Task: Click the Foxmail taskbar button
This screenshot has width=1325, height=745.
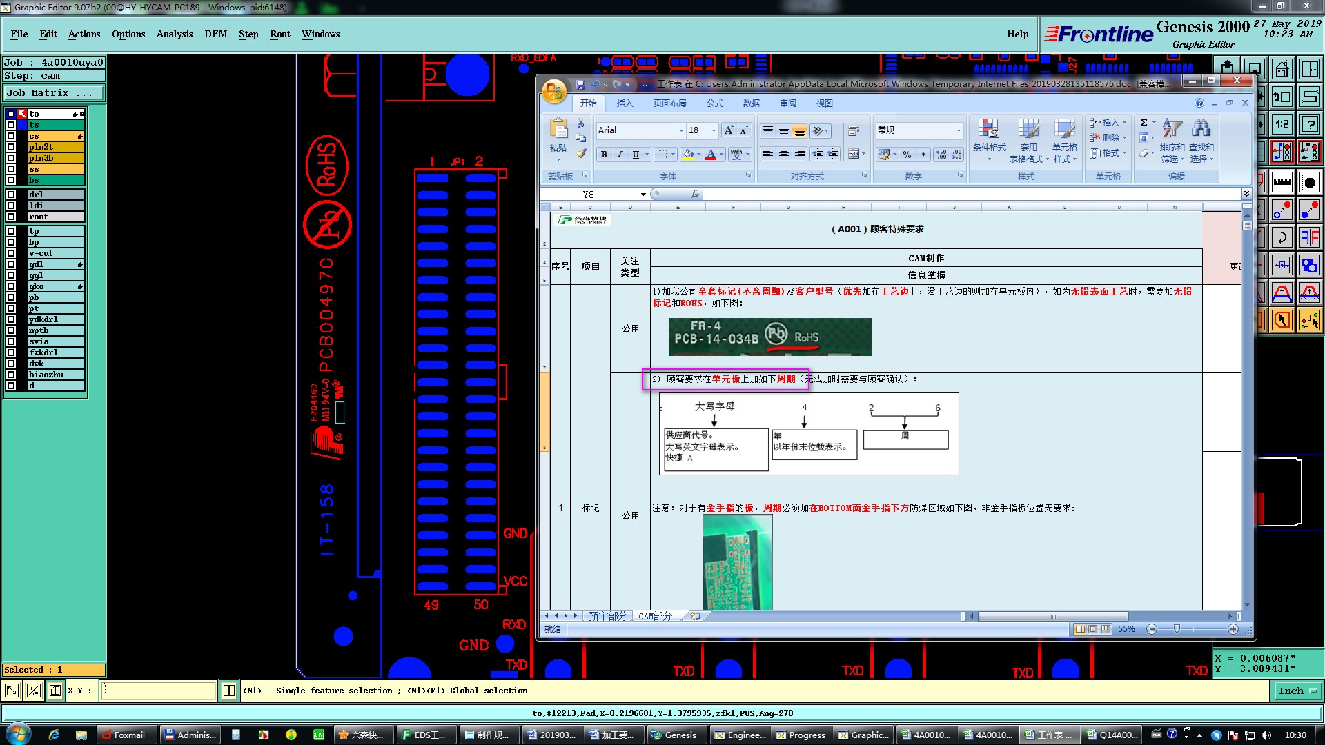Action: (x=124, y=735)
